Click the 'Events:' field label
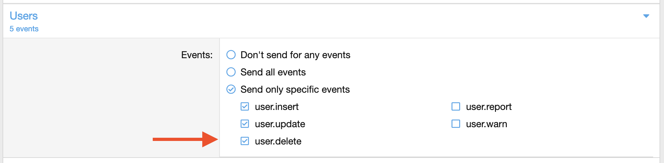This screenshot has width=664, height=163. [197, 55]
